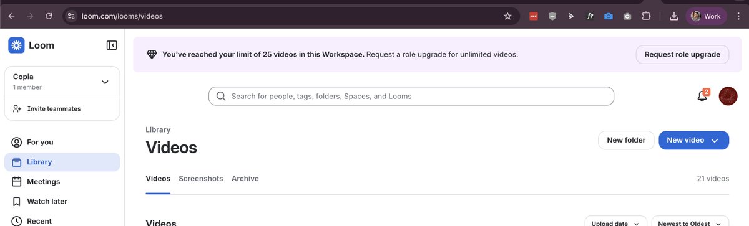Open the Extensions puzzle-piece menu
Viewport: 749px width, 226px height.
coord(646,16)
